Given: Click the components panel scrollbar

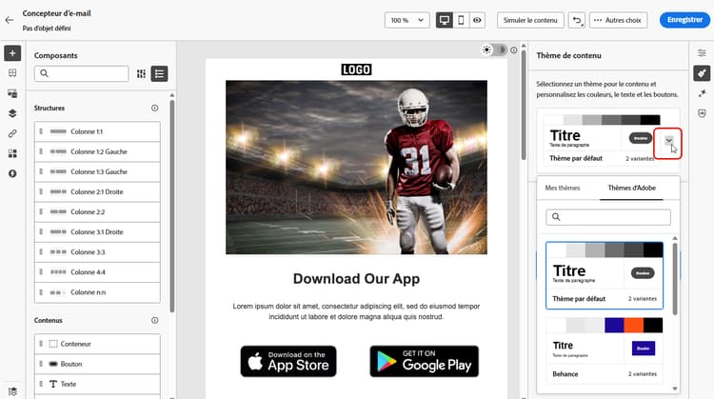Looking at the screenshot, I should [x=172, y=206].
